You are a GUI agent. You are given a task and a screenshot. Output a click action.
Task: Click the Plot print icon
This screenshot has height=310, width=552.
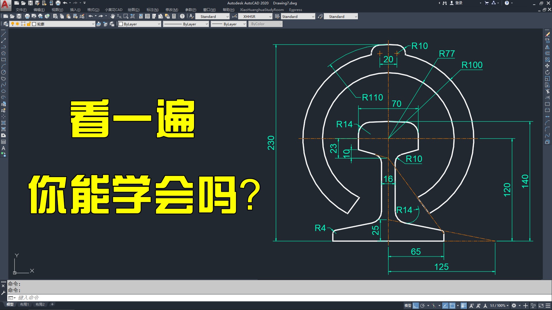tap(27, 16)
